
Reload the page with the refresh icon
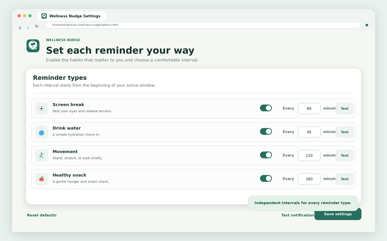pyautogui.click(x=37, y=26)
